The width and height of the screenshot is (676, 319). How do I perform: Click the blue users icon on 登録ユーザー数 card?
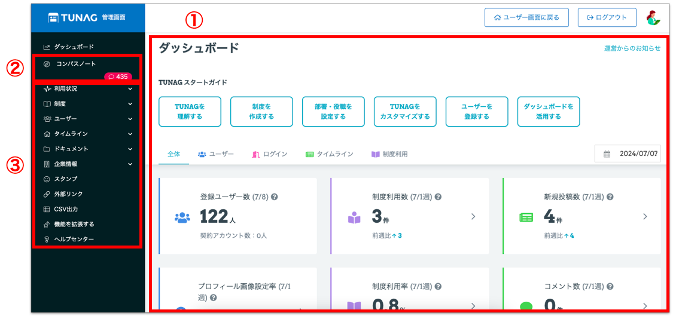(x=182, y=217)
